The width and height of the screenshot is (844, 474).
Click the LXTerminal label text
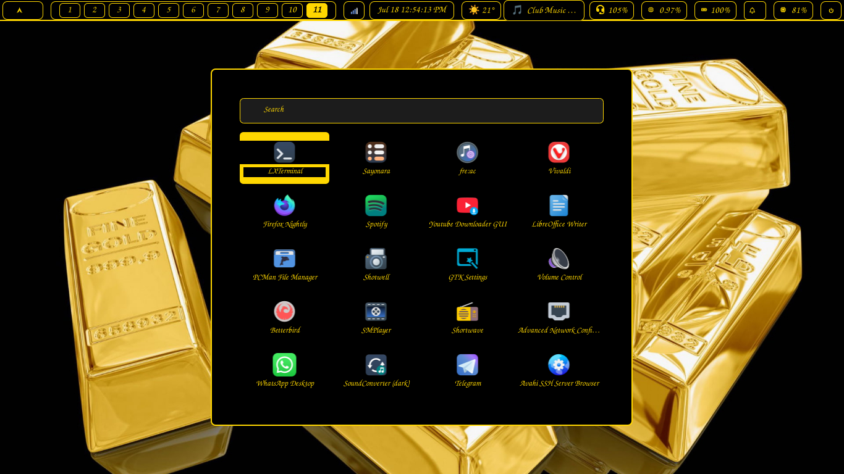[285, 172]
